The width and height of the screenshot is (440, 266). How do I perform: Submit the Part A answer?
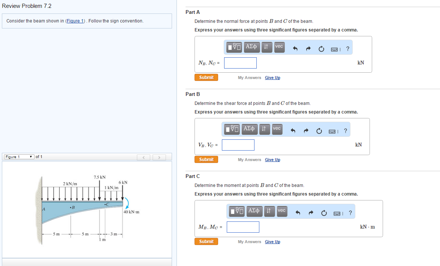206,78
